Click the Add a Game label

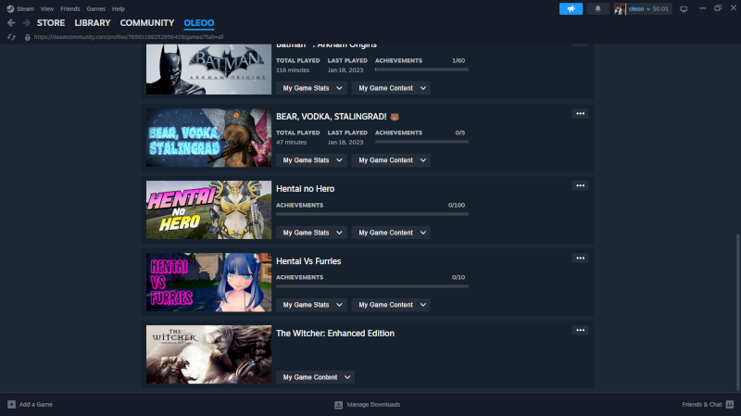point(36,405)
